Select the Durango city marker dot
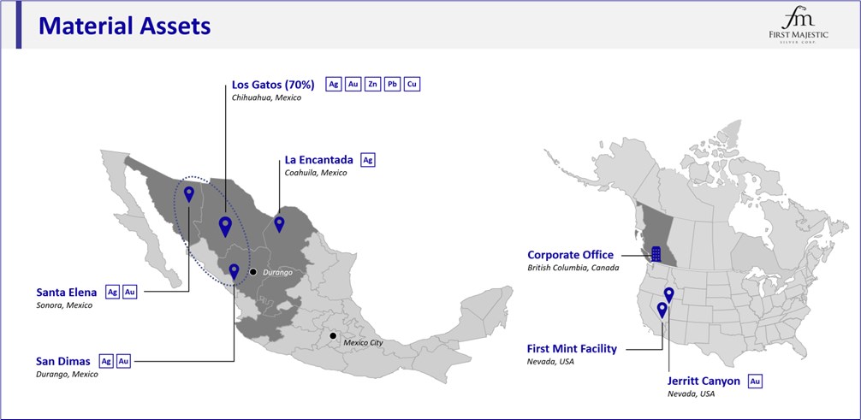 pos(252,272)
